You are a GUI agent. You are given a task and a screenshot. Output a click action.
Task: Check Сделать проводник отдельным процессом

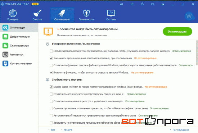tap(51, 108)
